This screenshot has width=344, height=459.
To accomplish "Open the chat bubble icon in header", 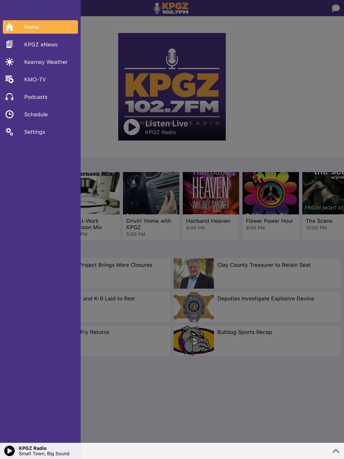I will 336,8.
